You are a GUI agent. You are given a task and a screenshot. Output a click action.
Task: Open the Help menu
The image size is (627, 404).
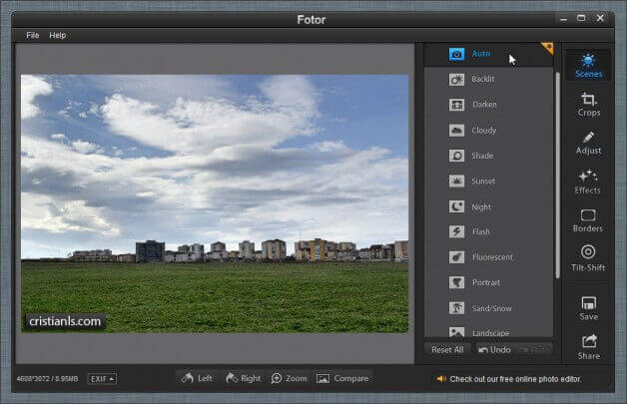(58, 35)
